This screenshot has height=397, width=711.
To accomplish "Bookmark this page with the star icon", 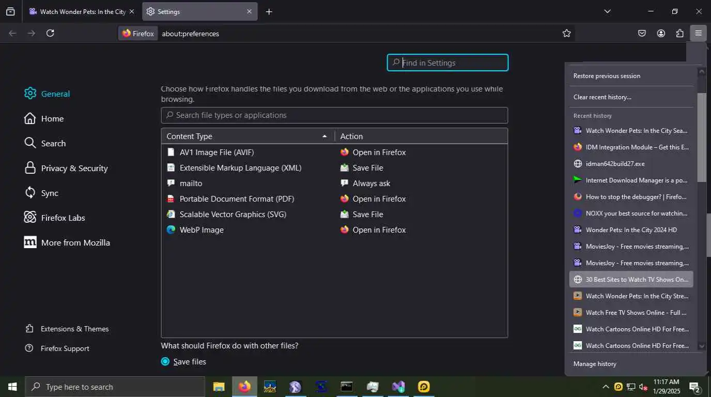I will tap(567, 33).
